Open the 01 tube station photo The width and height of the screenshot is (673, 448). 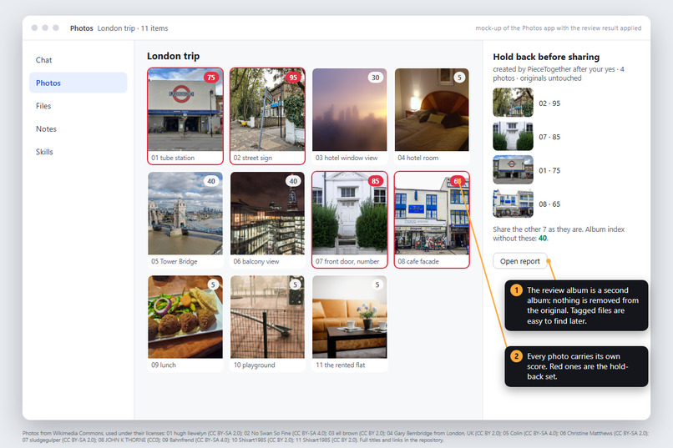coord(185,110)
